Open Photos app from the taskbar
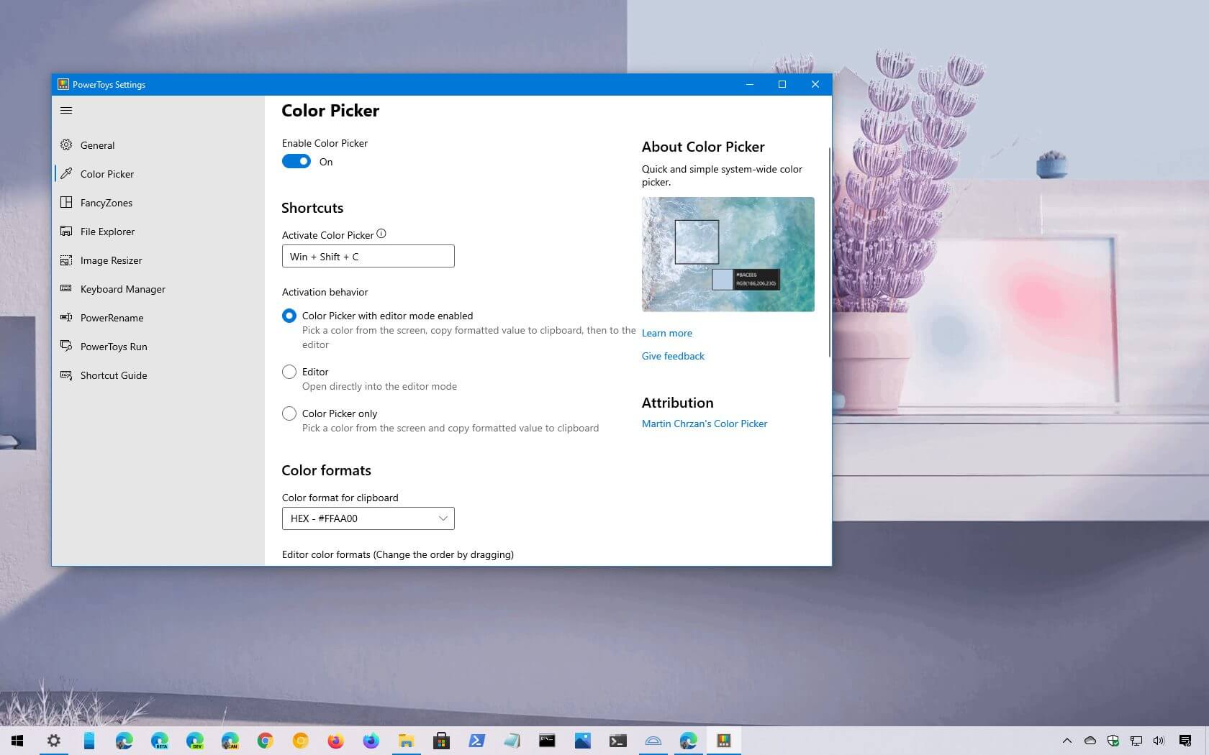The width and height of the screenshot is (1209, 755). [582, 741]
